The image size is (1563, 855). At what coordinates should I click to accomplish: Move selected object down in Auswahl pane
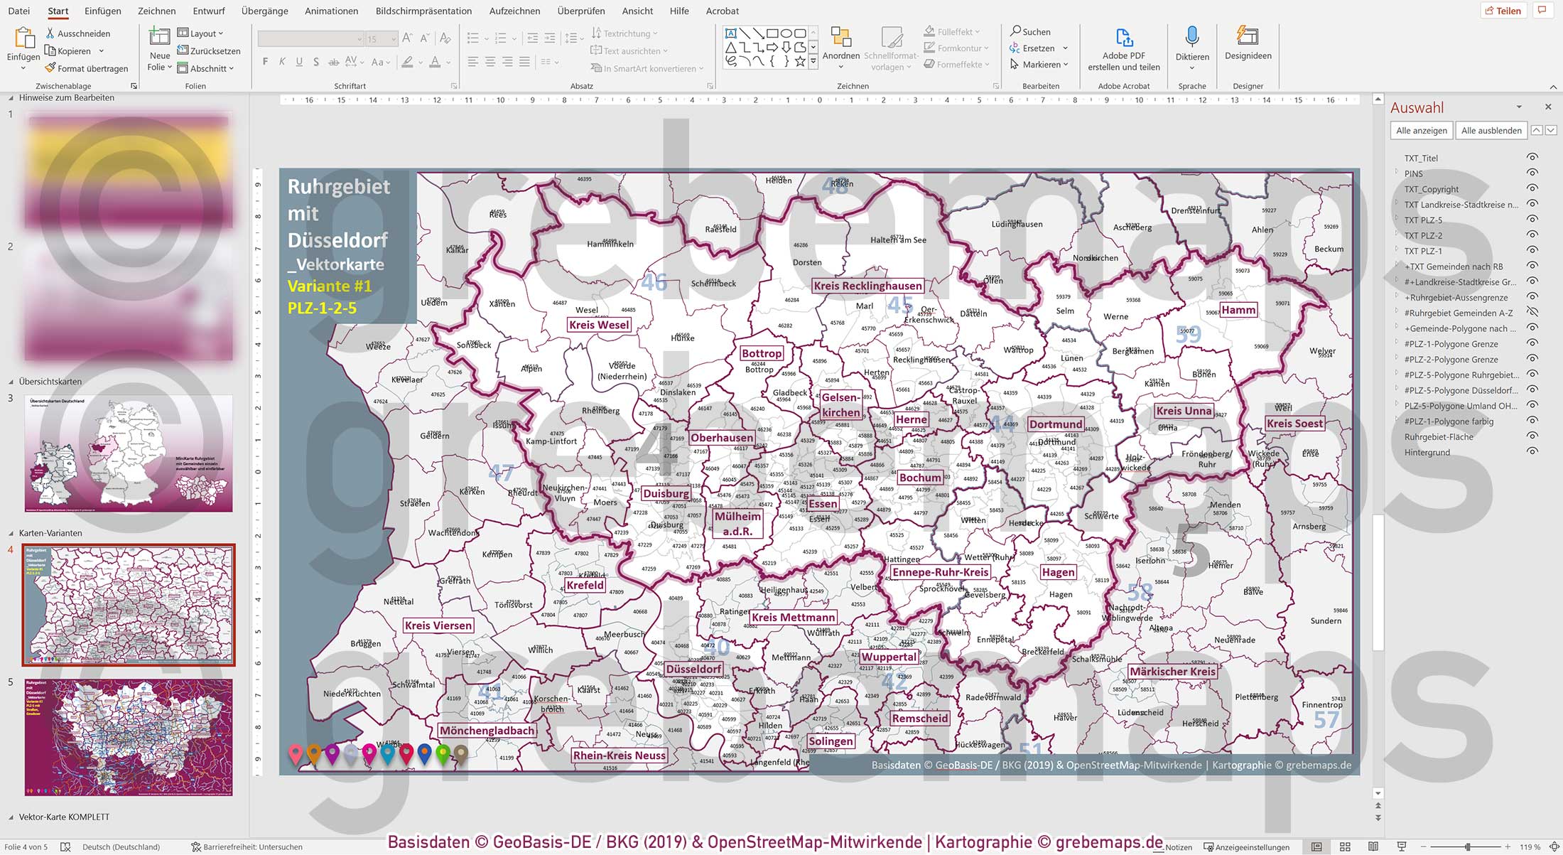(1551, 130)
